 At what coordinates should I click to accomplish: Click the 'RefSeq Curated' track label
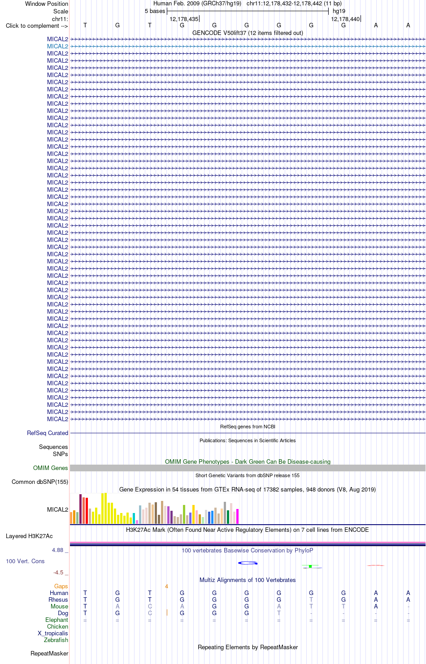pyautogui.click(x=48, y=433)
